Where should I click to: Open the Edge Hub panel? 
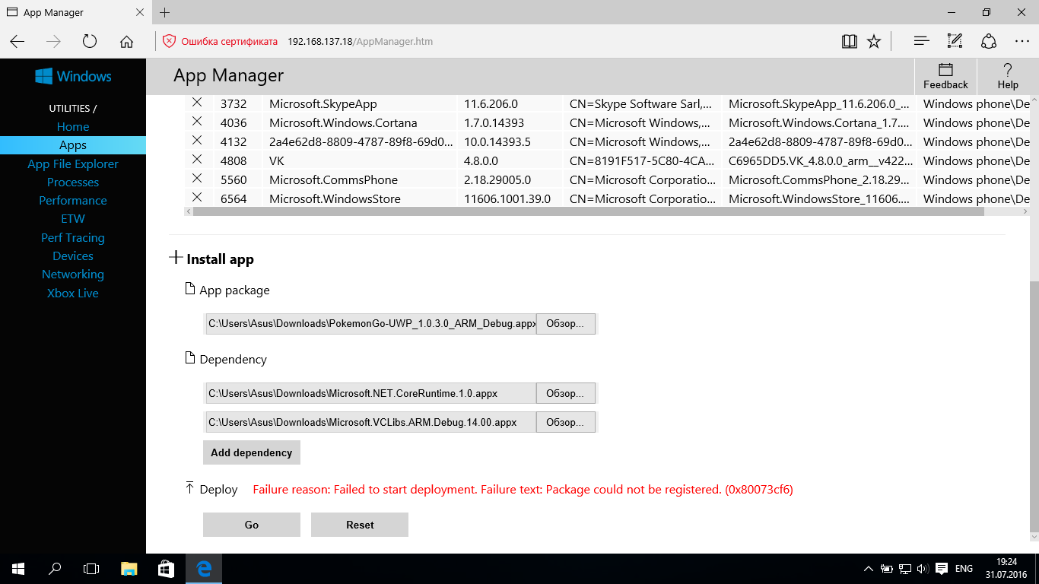[x=921, y=41]
